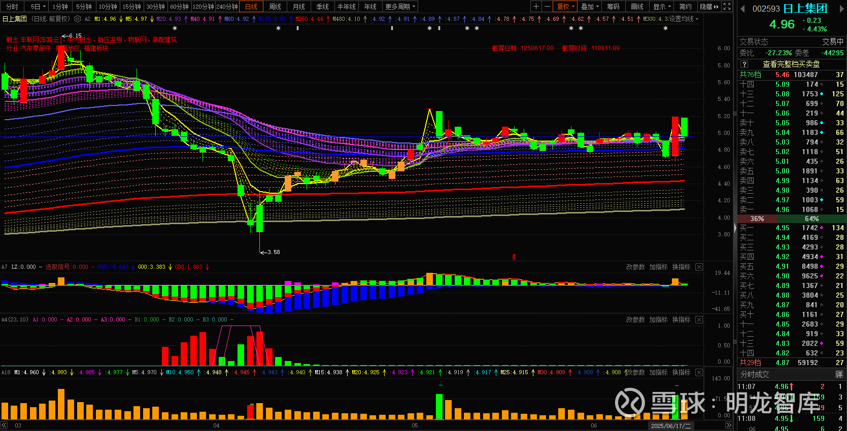The image size is (847, 431).
Task: Open 查看完整档买卖盘 link
Action: click(791, 64)
